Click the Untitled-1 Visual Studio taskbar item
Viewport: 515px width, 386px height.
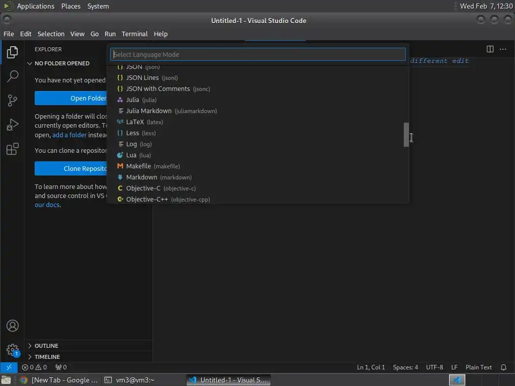pos(229,380)
